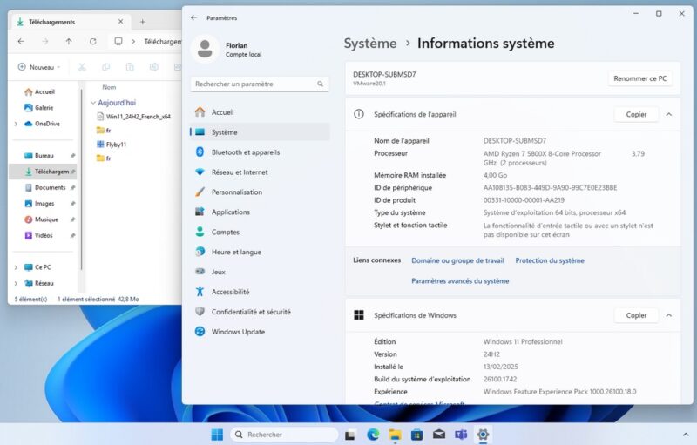Open Réseau et Internet settings
This screenshot has height=445, width=697.
point(240,172)
